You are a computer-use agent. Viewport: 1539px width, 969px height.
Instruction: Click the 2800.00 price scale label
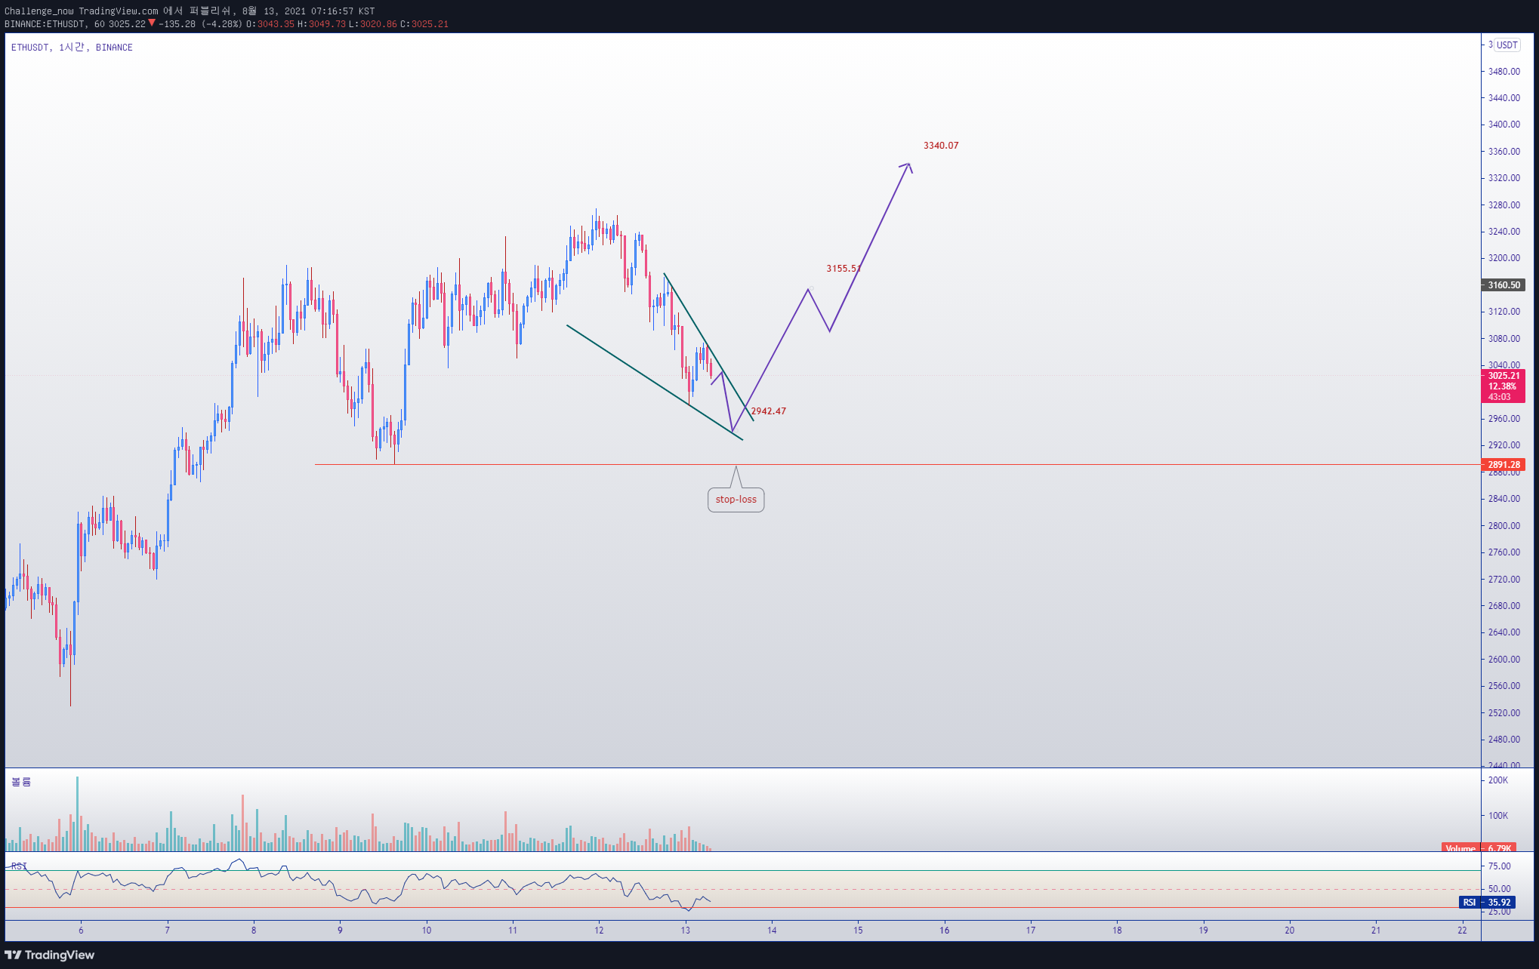pyautogui.click(x=1504, y=526)
